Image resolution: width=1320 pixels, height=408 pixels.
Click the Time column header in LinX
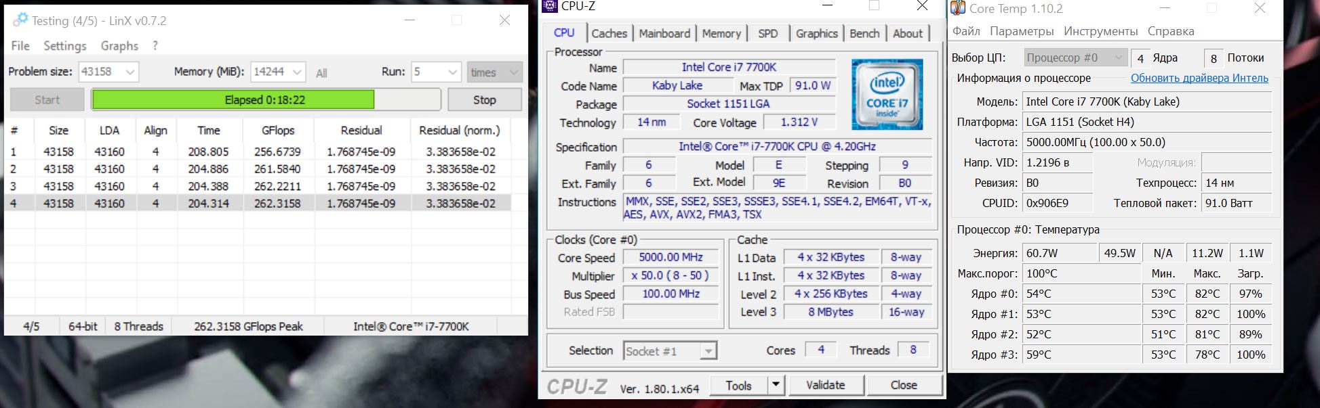pos(209,130)
